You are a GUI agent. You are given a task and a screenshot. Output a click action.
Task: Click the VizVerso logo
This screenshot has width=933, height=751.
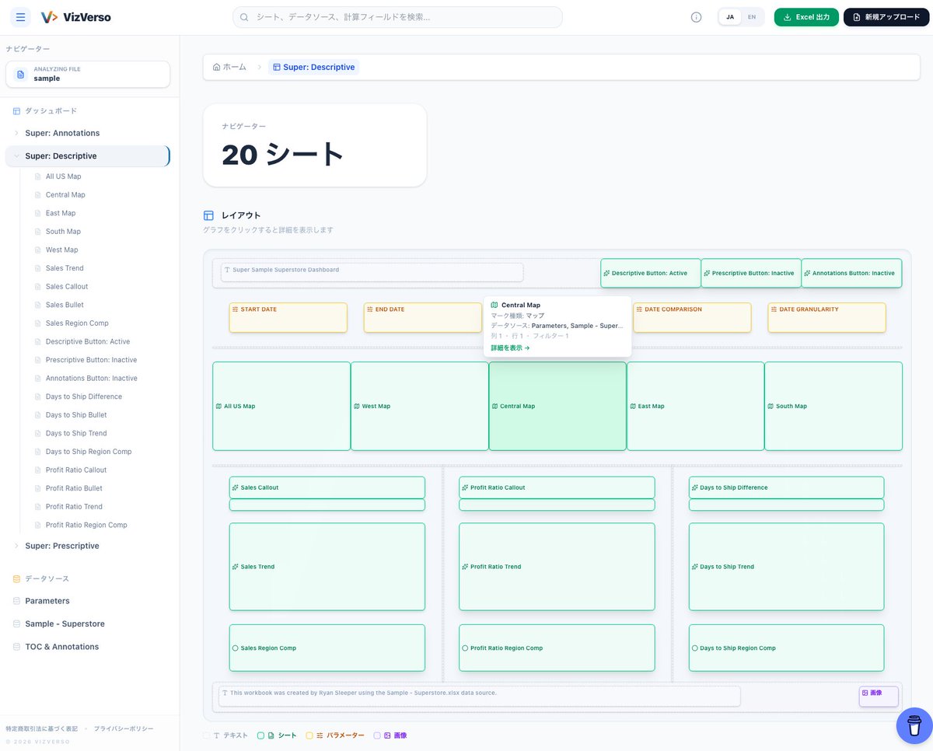[x=76, y=17]
